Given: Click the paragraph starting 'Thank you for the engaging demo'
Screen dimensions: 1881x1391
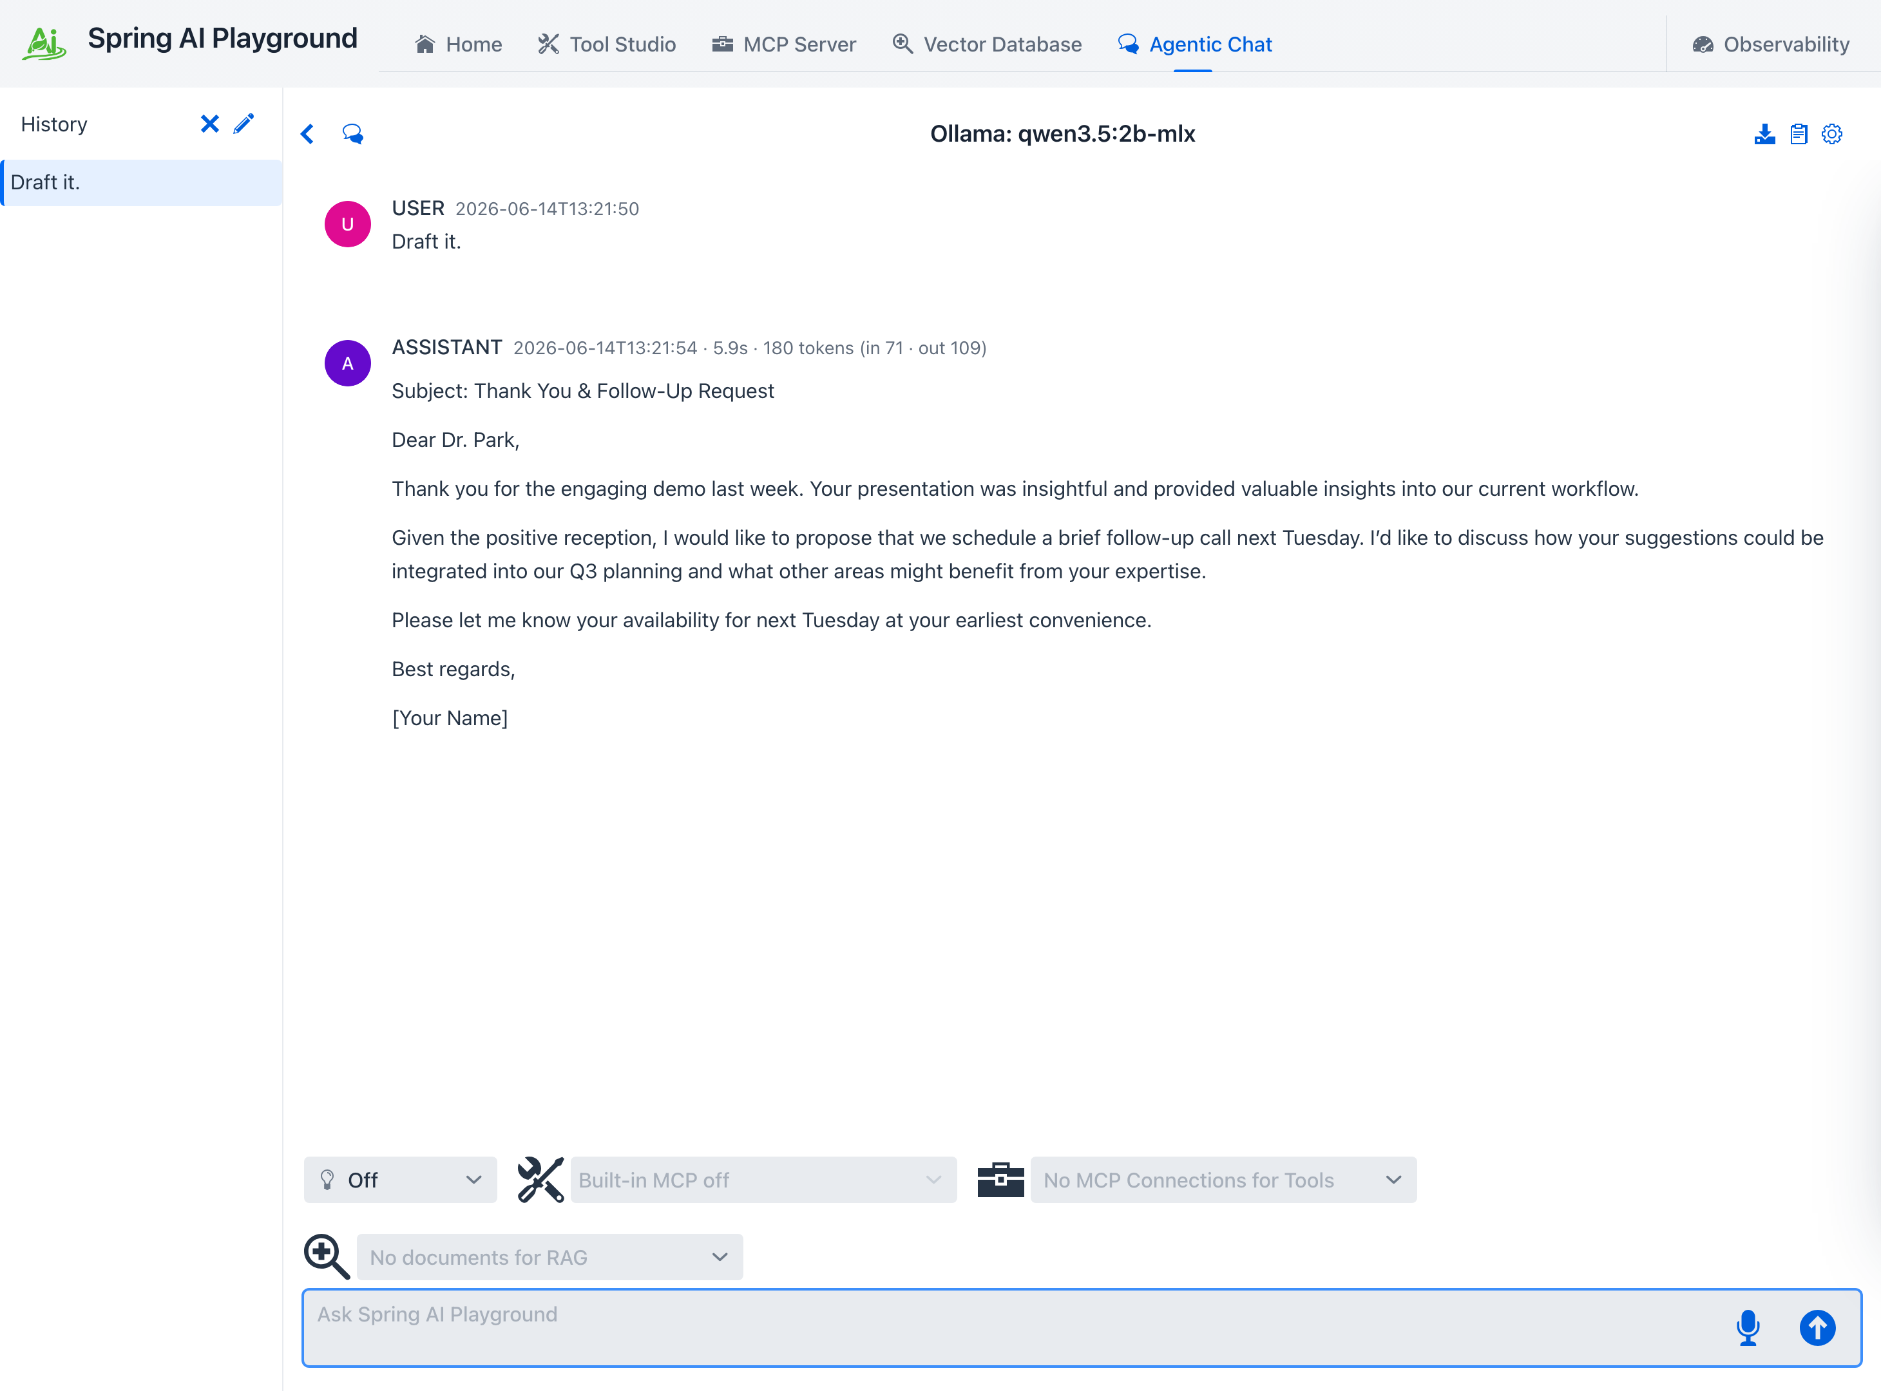Looking at the screenshot, I should pyautogui.click(x=1015, y=488).
